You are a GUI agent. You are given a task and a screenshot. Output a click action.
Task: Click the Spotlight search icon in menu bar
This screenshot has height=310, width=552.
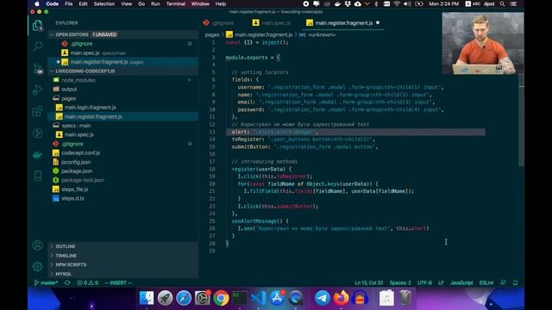pyautogui.click(x=502, y=3)
